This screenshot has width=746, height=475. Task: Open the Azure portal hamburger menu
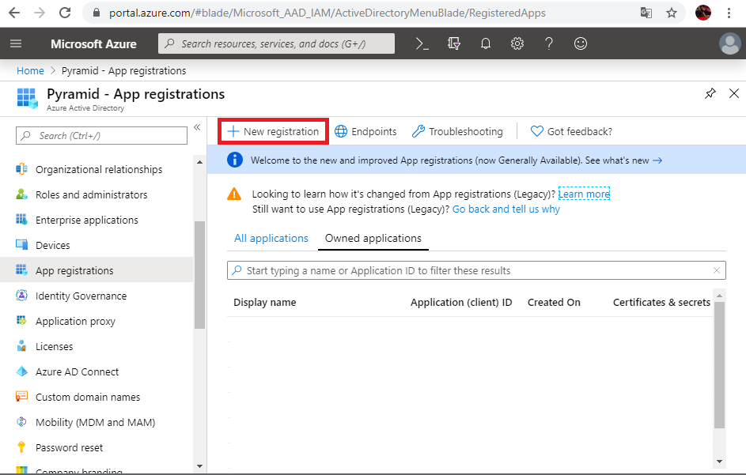click(16, 43)
